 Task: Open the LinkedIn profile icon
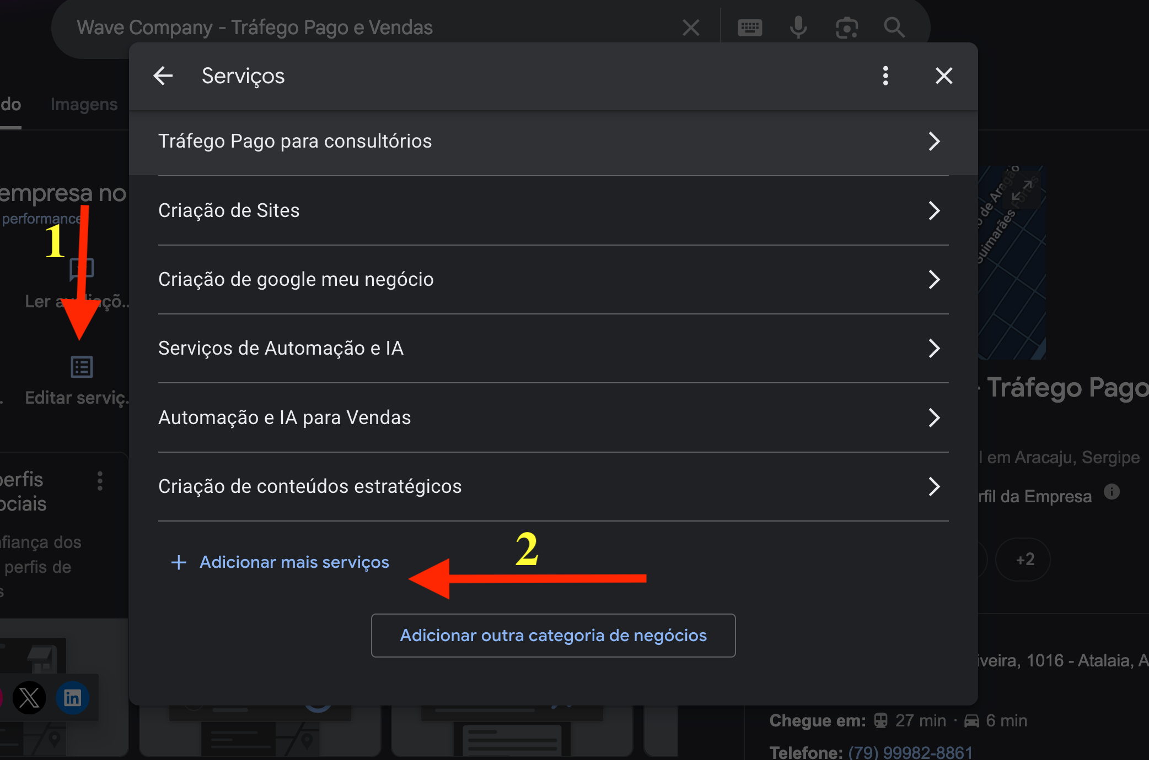click(x=72, y=698)
